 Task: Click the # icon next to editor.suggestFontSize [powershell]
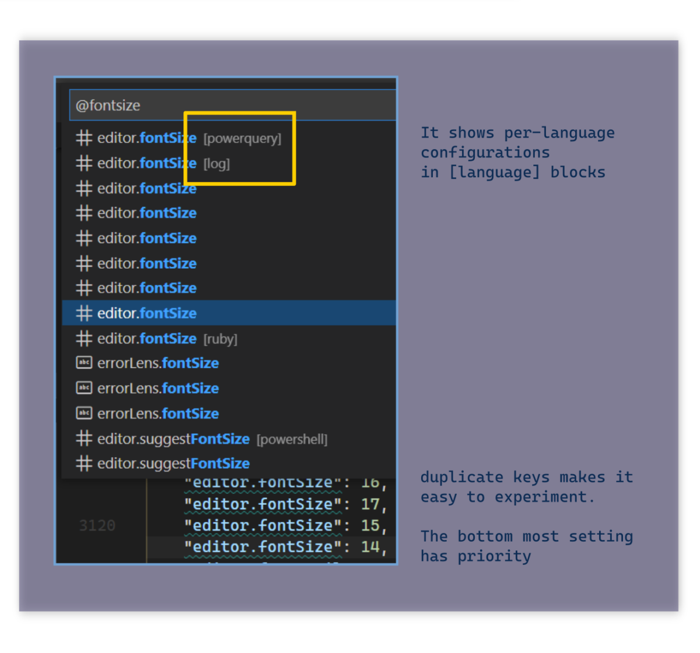click(84, 439)
